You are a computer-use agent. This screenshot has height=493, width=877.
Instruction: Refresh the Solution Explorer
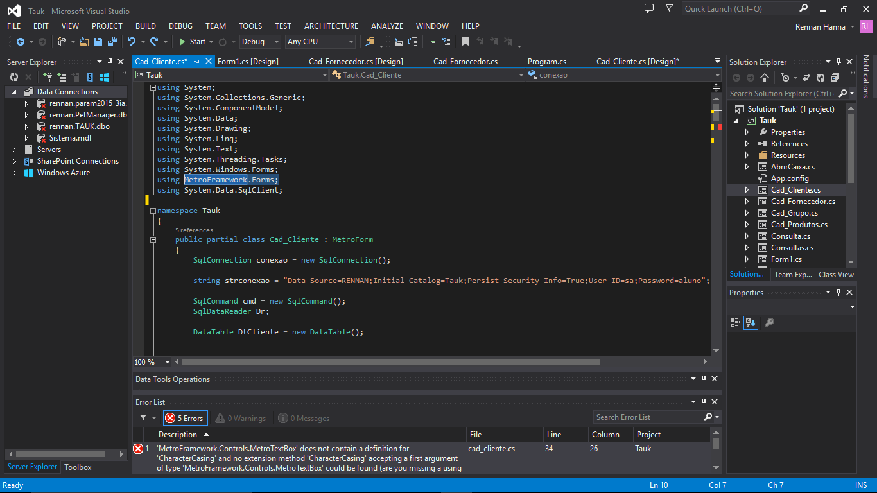[x=821, y=78]
